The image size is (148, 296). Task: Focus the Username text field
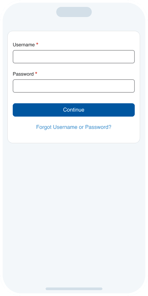coord(74,57)
